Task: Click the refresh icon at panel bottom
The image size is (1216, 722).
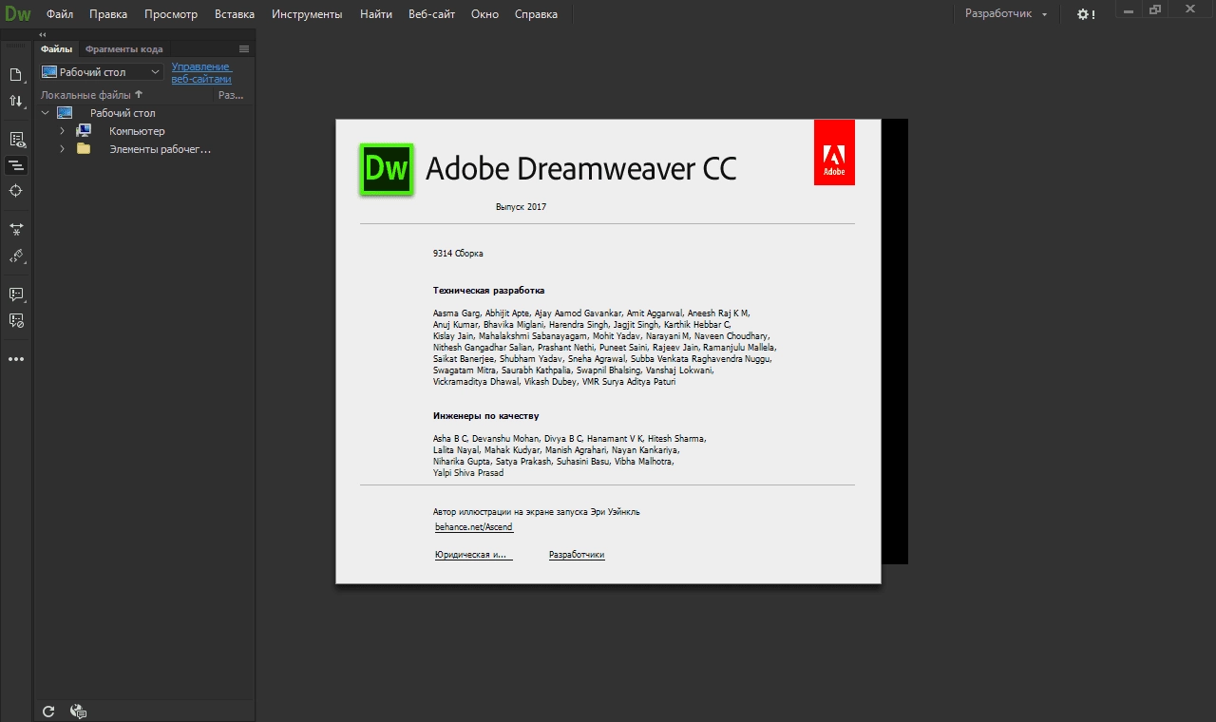Action: (x=48, y=711)
